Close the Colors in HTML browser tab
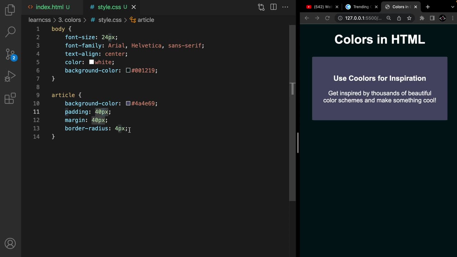The width and height of the screenshot is (457, 257). (x=416, y=7)
